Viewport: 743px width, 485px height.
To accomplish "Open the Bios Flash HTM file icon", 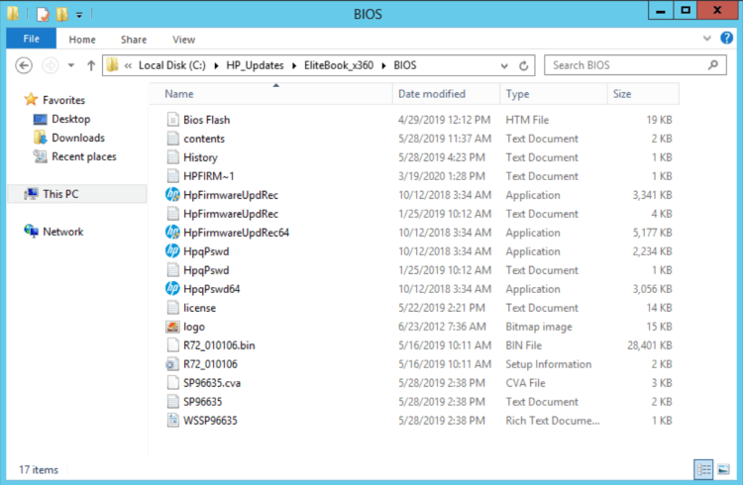I will (173, 120).
